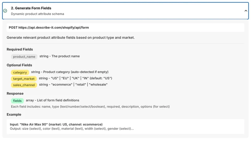Click the endpoint description sentence
This screenshot has height=141, width=251.
tap(71, 38)
